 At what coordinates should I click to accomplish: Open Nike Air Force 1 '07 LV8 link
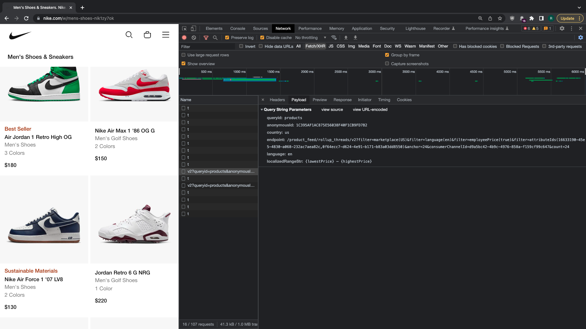pyautogui.click(x=34, y=279)
